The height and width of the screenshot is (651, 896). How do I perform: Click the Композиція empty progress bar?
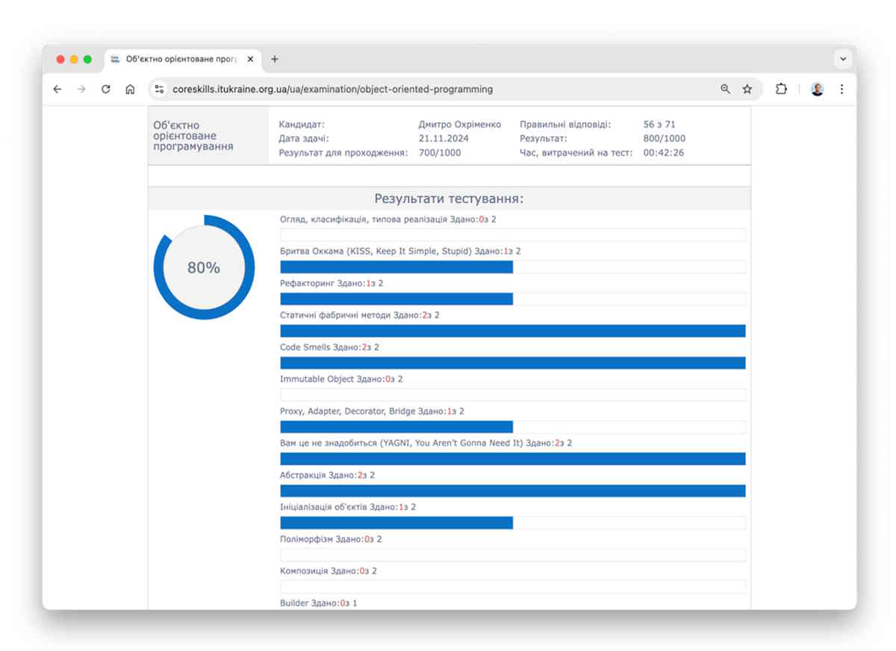(x=512, y=587)
